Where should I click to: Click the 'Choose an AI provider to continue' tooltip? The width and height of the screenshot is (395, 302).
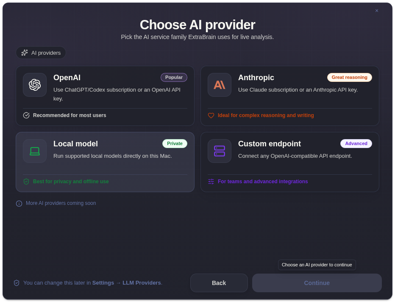click(317, 265)
